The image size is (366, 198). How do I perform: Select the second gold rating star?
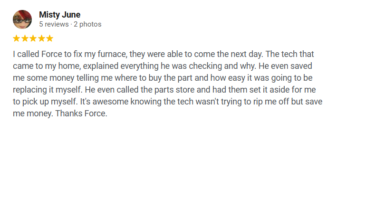pyautogui.click(x=25, y=38)
